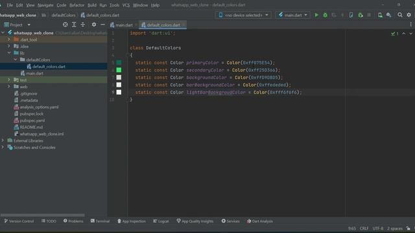Image resolution: width=415 pixels, height=233 pixels.
Task: Expand the test folder
Action: (x=8, y=80)
